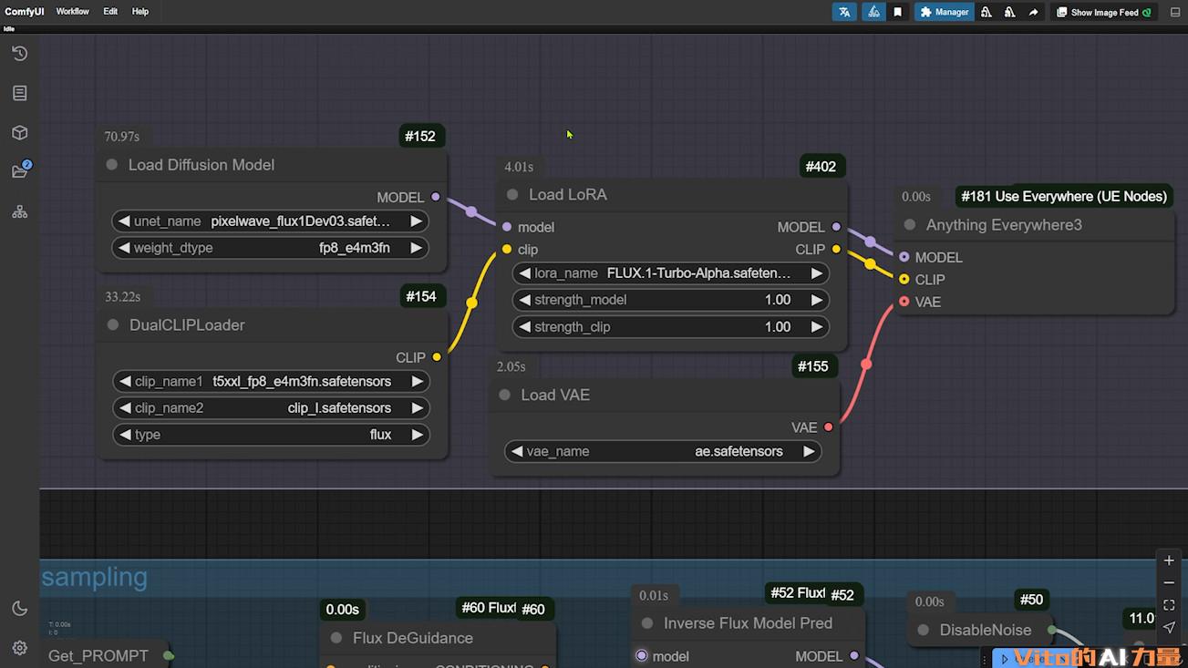The image size is (1188, 668).
Task: Open the vae_name ae.safetensors dropdown
Action: pyautogui.click(x=663, y=451)
